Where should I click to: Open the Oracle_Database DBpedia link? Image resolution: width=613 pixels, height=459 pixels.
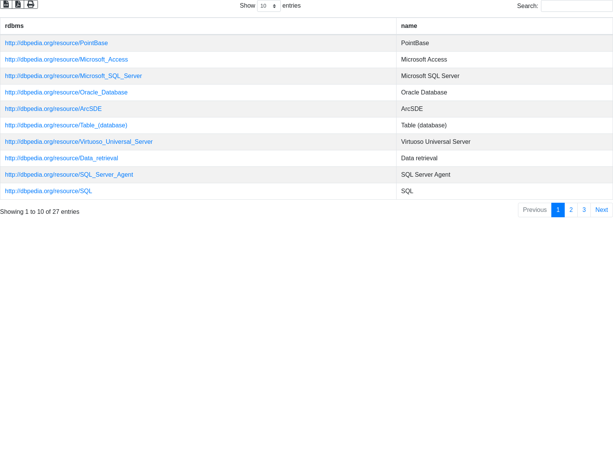coord(66,93)
